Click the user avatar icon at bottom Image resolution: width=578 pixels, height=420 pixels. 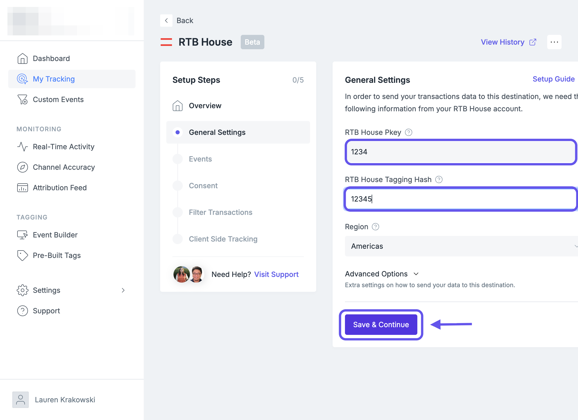(x=21, y=399)
